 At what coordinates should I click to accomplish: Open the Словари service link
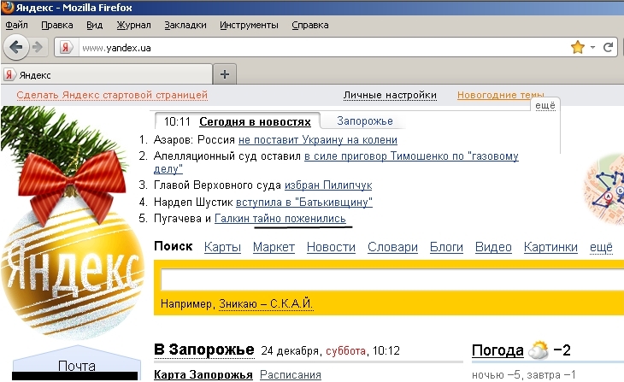point(392,247)
